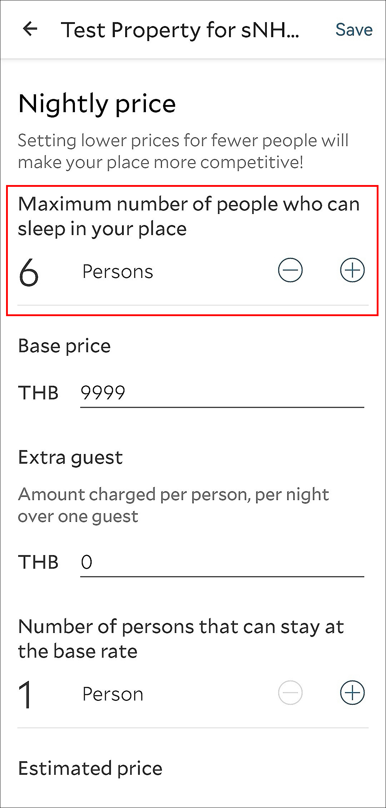The height and width of the screenshot is (808, 386).
Task: Increase persons staying at base rate
Action: (x=352, y=693)
